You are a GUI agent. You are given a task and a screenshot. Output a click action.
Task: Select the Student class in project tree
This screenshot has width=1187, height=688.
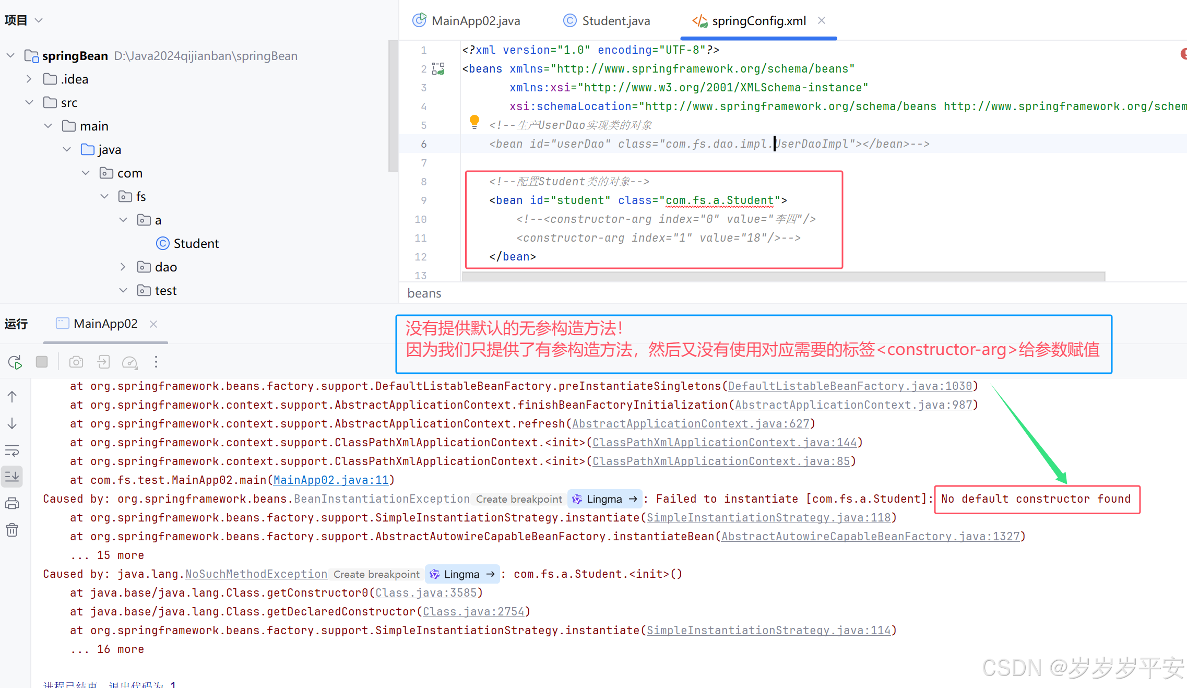pos(196,243)
